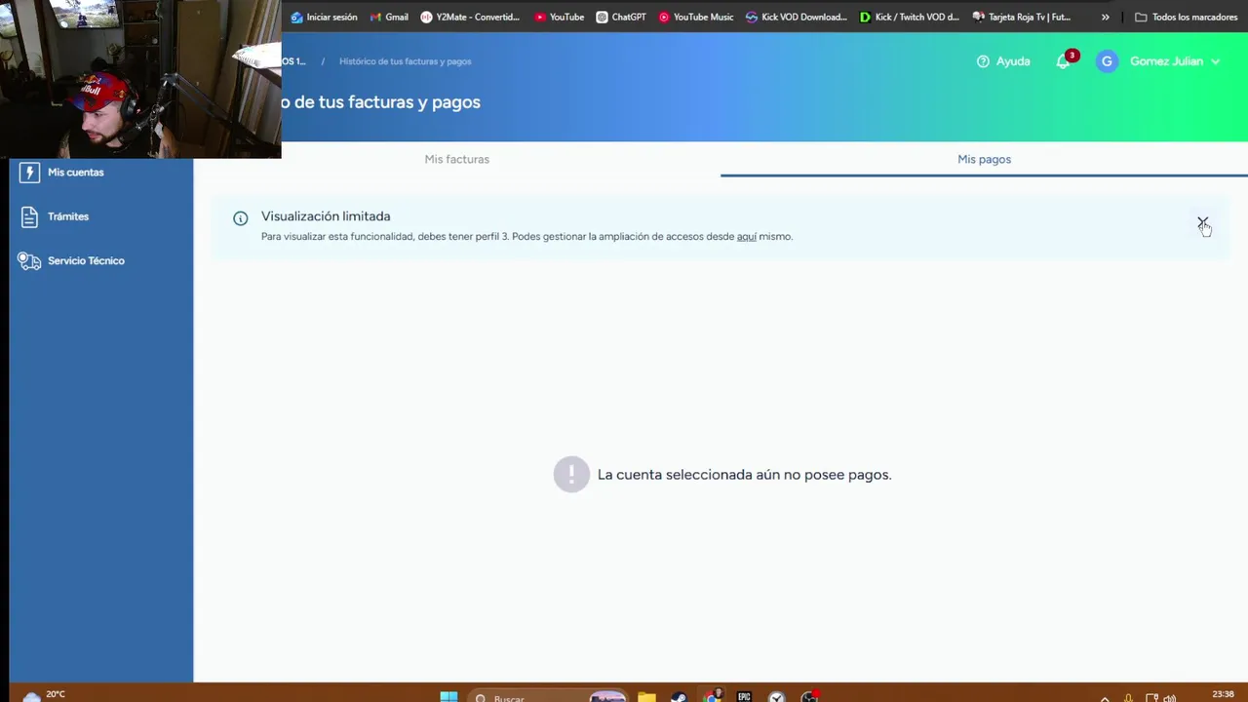This screenshot has width=1248, height=702.
Task: Click the Gomez Julian user name
Action: pyautogui.click(x=1166, y=61)
